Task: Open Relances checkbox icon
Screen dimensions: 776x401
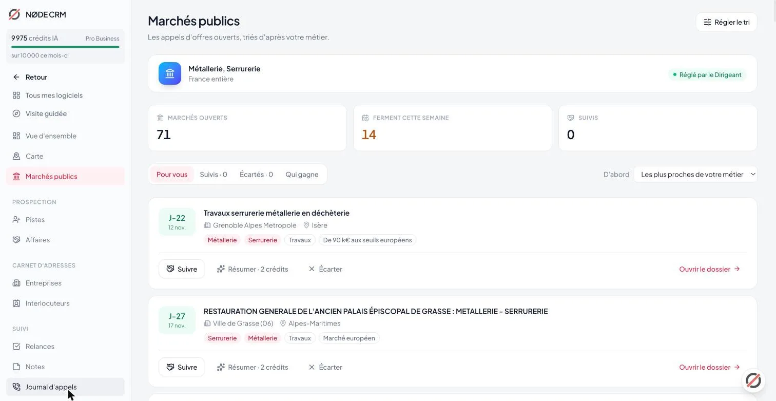Action: click(16, 347)
